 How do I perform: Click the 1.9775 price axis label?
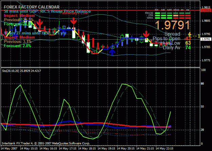(206, 61)
